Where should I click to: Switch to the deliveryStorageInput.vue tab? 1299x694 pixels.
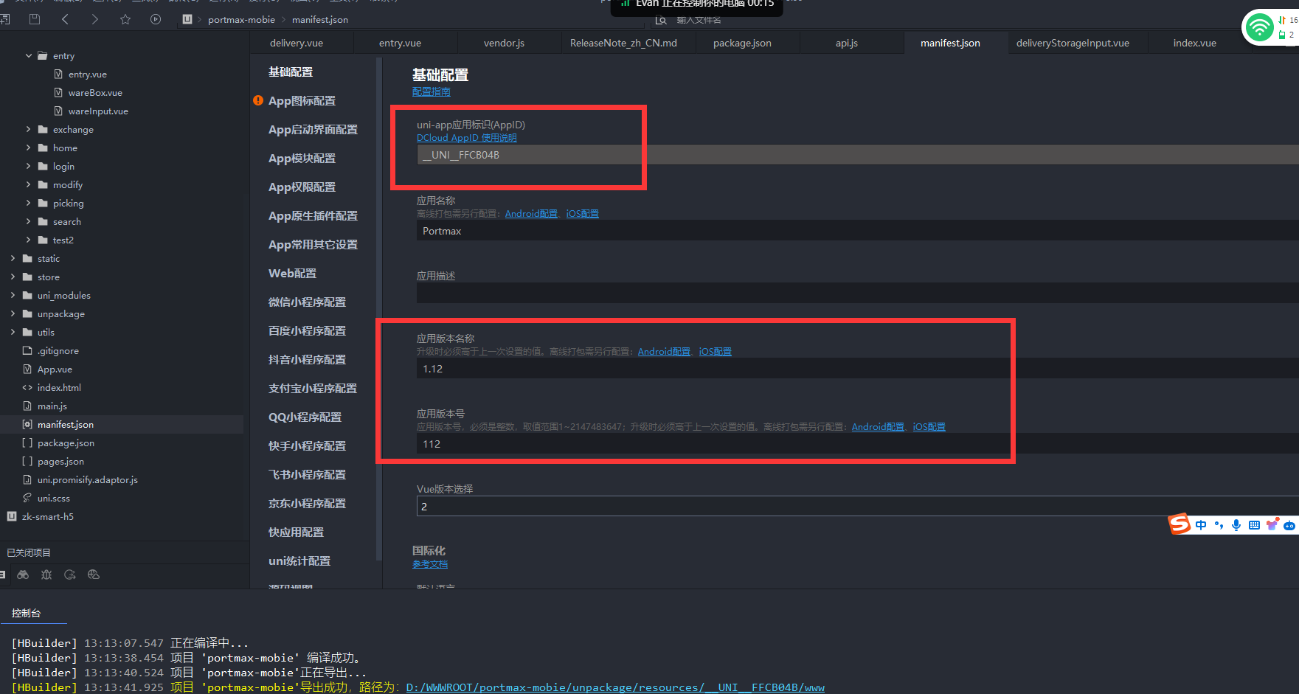(1073, 43)
